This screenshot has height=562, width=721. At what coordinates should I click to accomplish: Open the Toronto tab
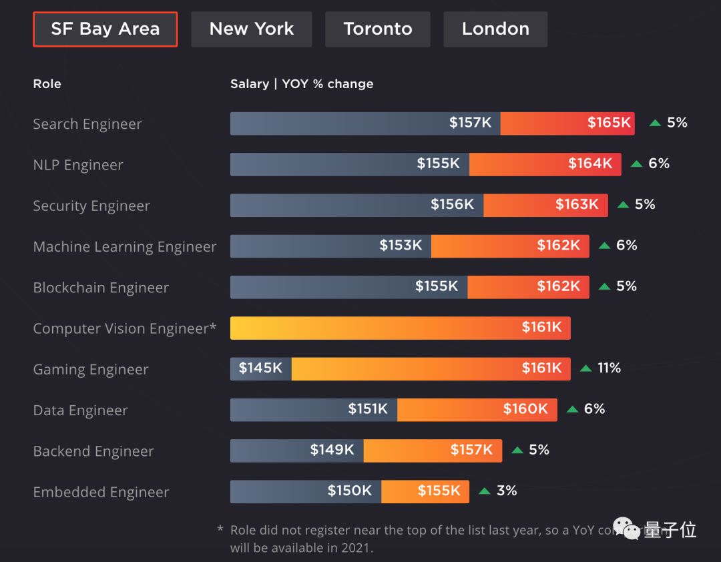(x=378, y=29)
